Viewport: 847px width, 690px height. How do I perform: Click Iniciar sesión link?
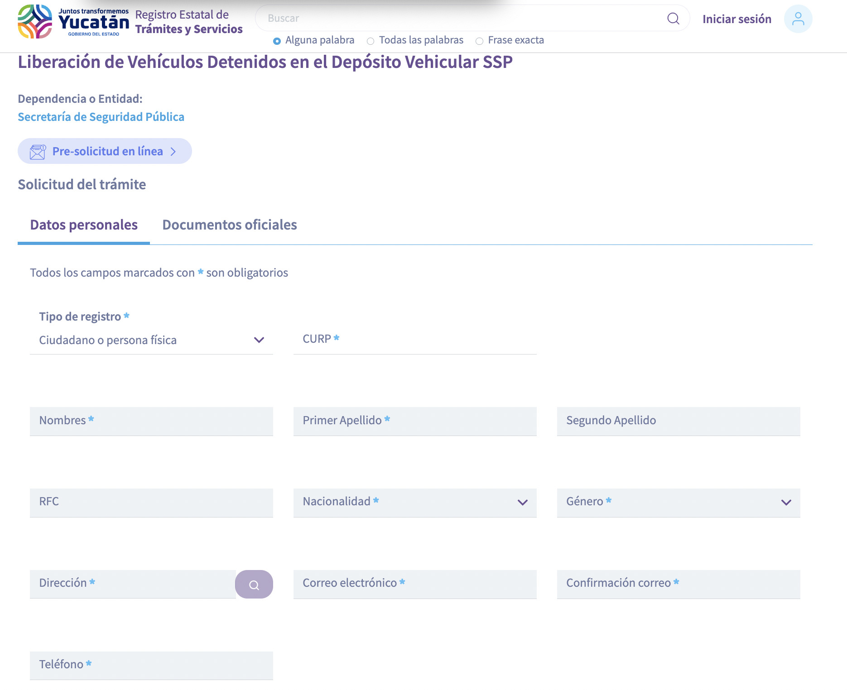pyautogui.click(x=736, y=19)
